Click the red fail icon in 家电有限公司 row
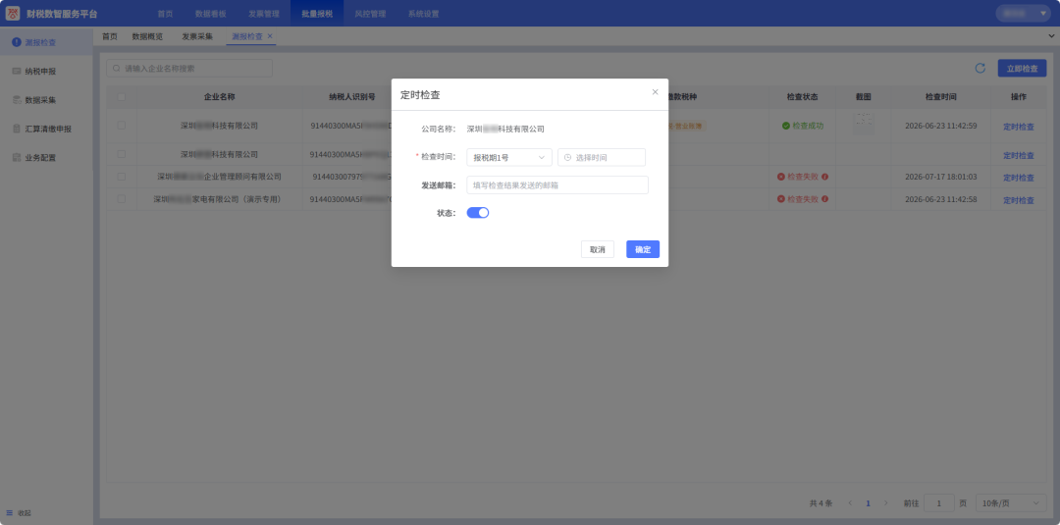 coord(781,199)
